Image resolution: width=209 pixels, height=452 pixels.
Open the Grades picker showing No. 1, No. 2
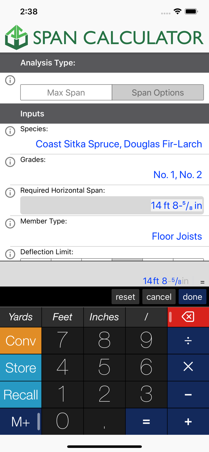coord(177,174)
